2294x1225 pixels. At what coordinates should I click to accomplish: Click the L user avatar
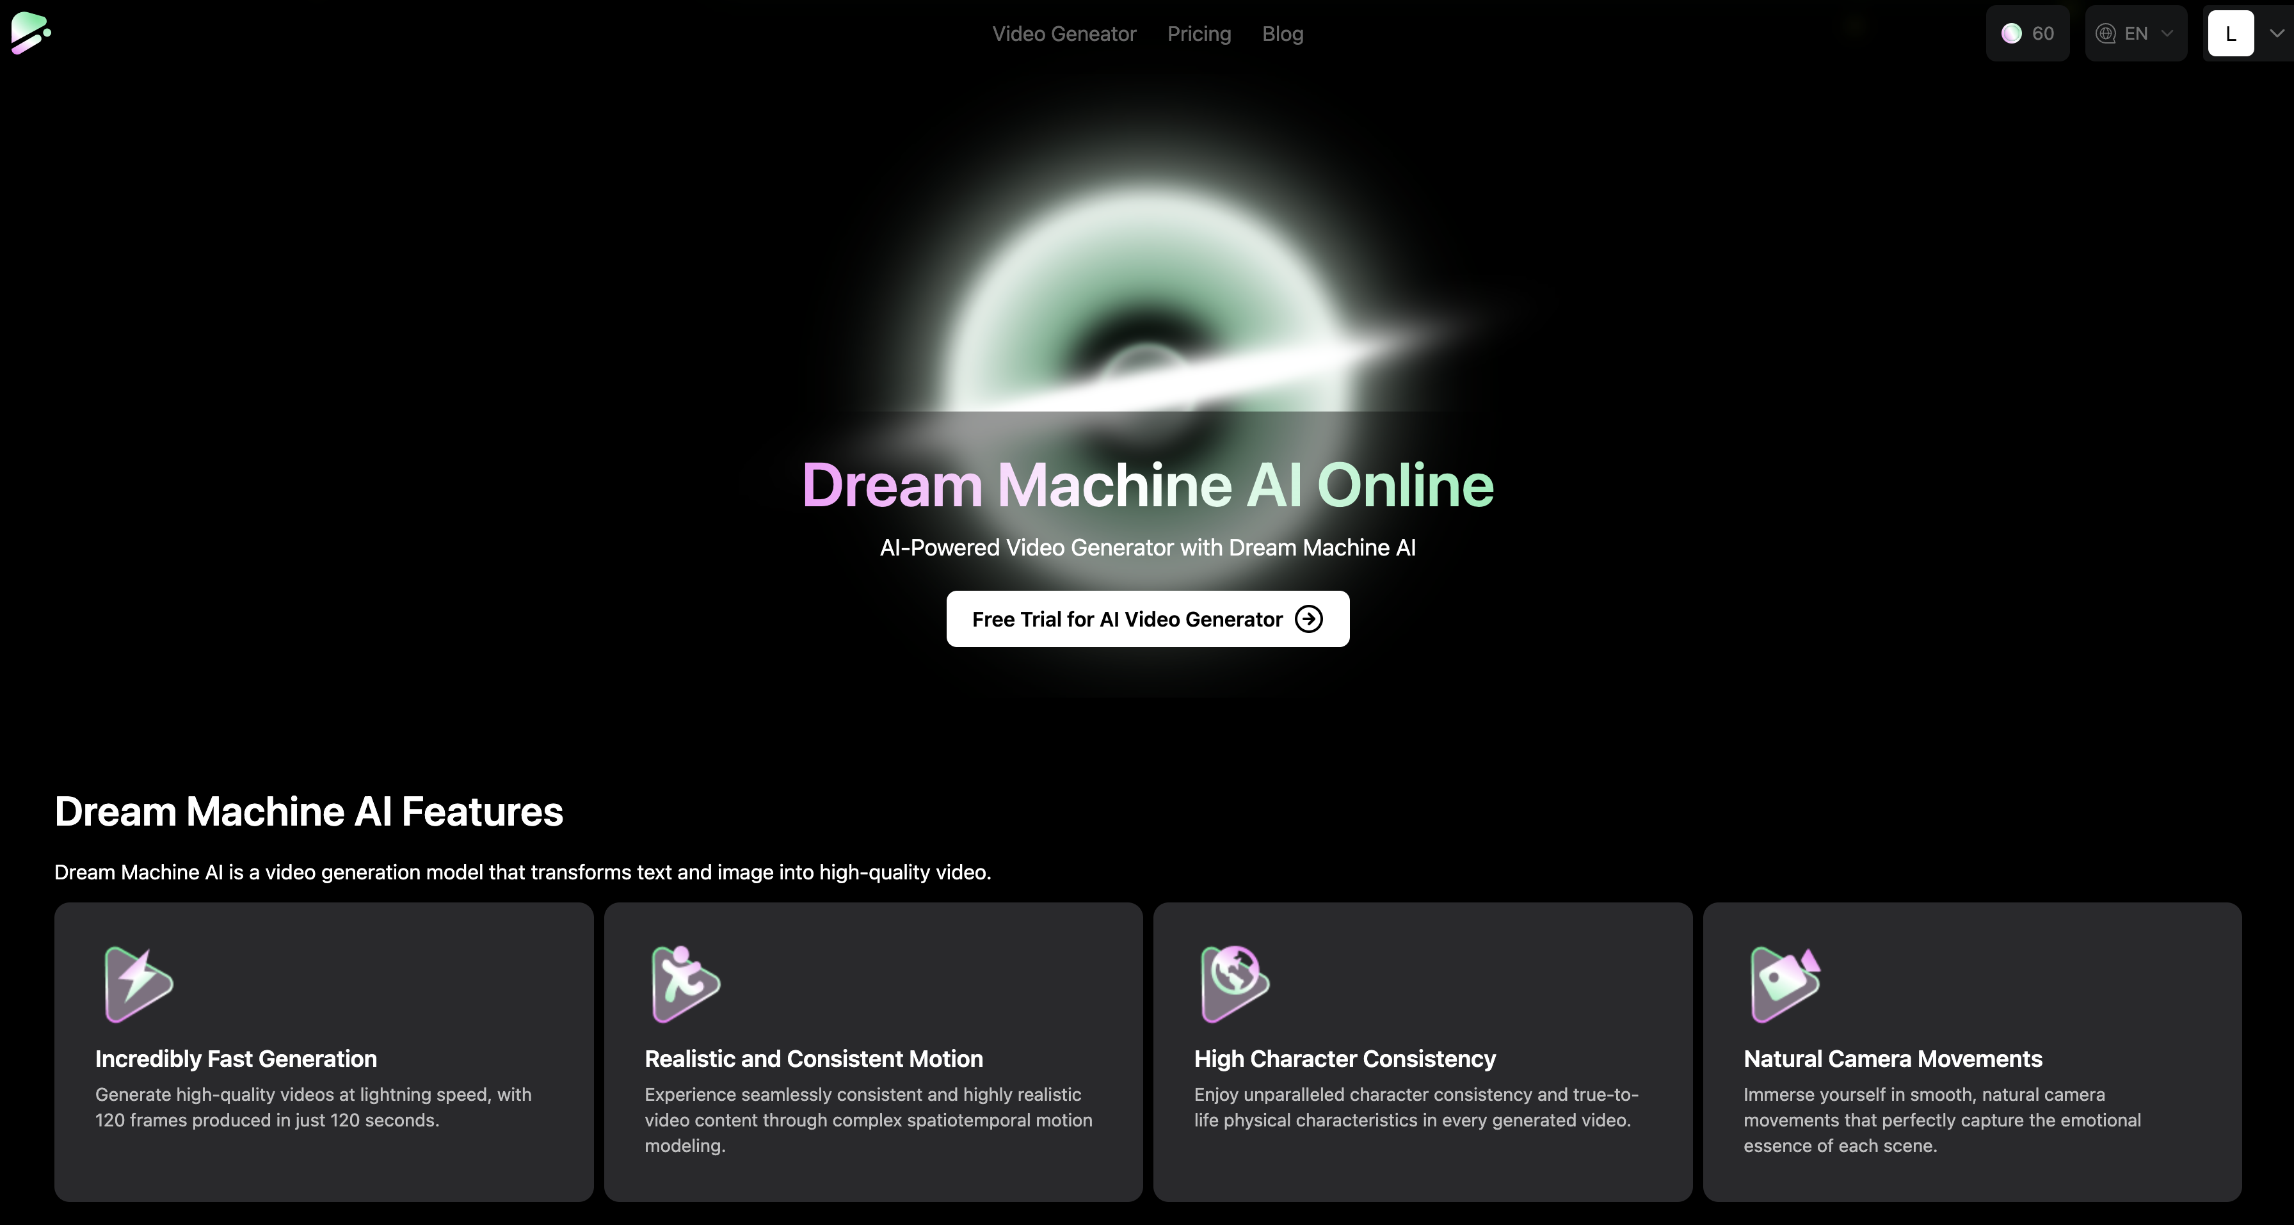(x=2230, y=34)
